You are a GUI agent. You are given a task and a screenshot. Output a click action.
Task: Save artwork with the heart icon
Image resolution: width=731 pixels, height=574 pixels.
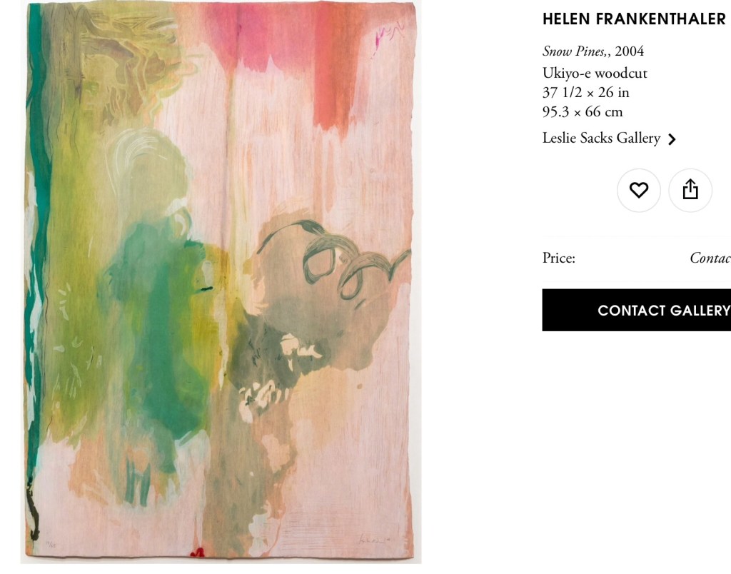coord(639,190)
